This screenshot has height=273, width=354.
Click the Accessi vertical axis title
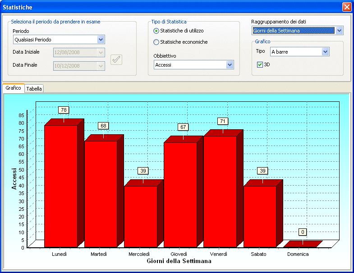pos(14,179)
